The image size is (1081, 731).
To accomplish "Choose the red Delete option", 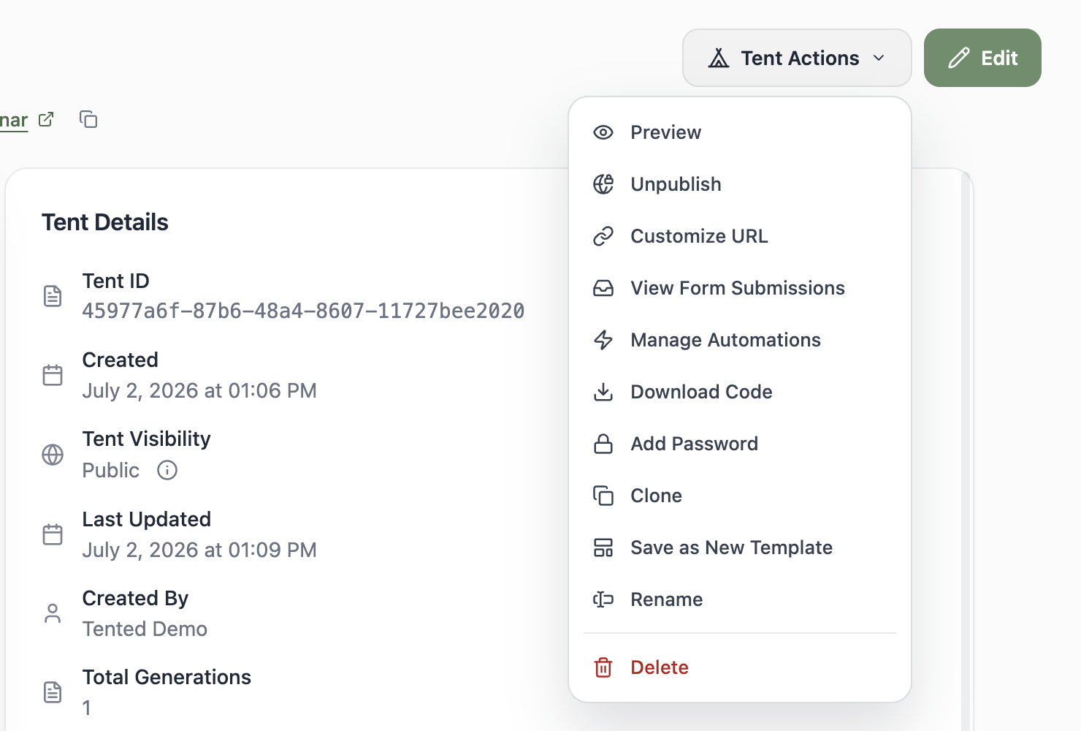I will pos(740,667).
